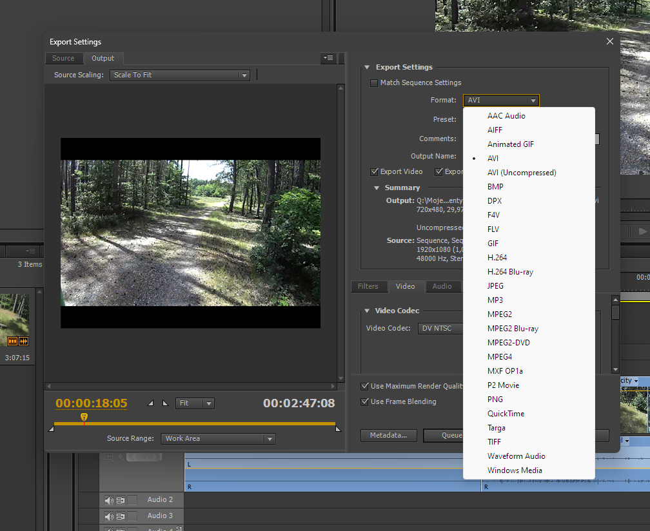Open the Export Settings panel menu icon
650x531 pixels.
tap(329, 58)
